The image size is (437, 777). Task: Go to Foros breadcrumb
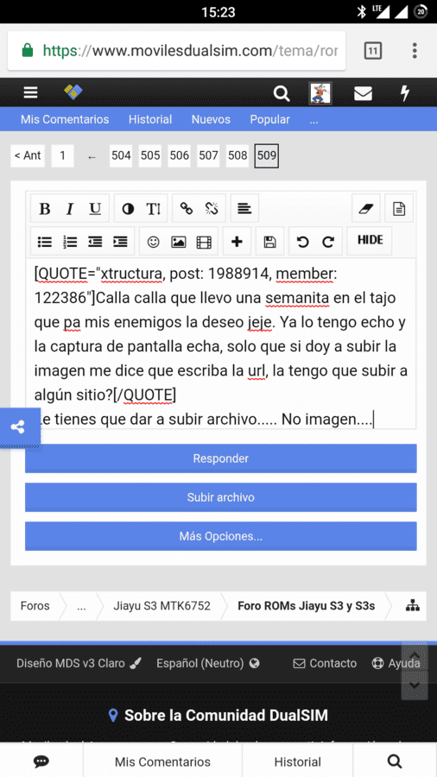click(35, 605)
